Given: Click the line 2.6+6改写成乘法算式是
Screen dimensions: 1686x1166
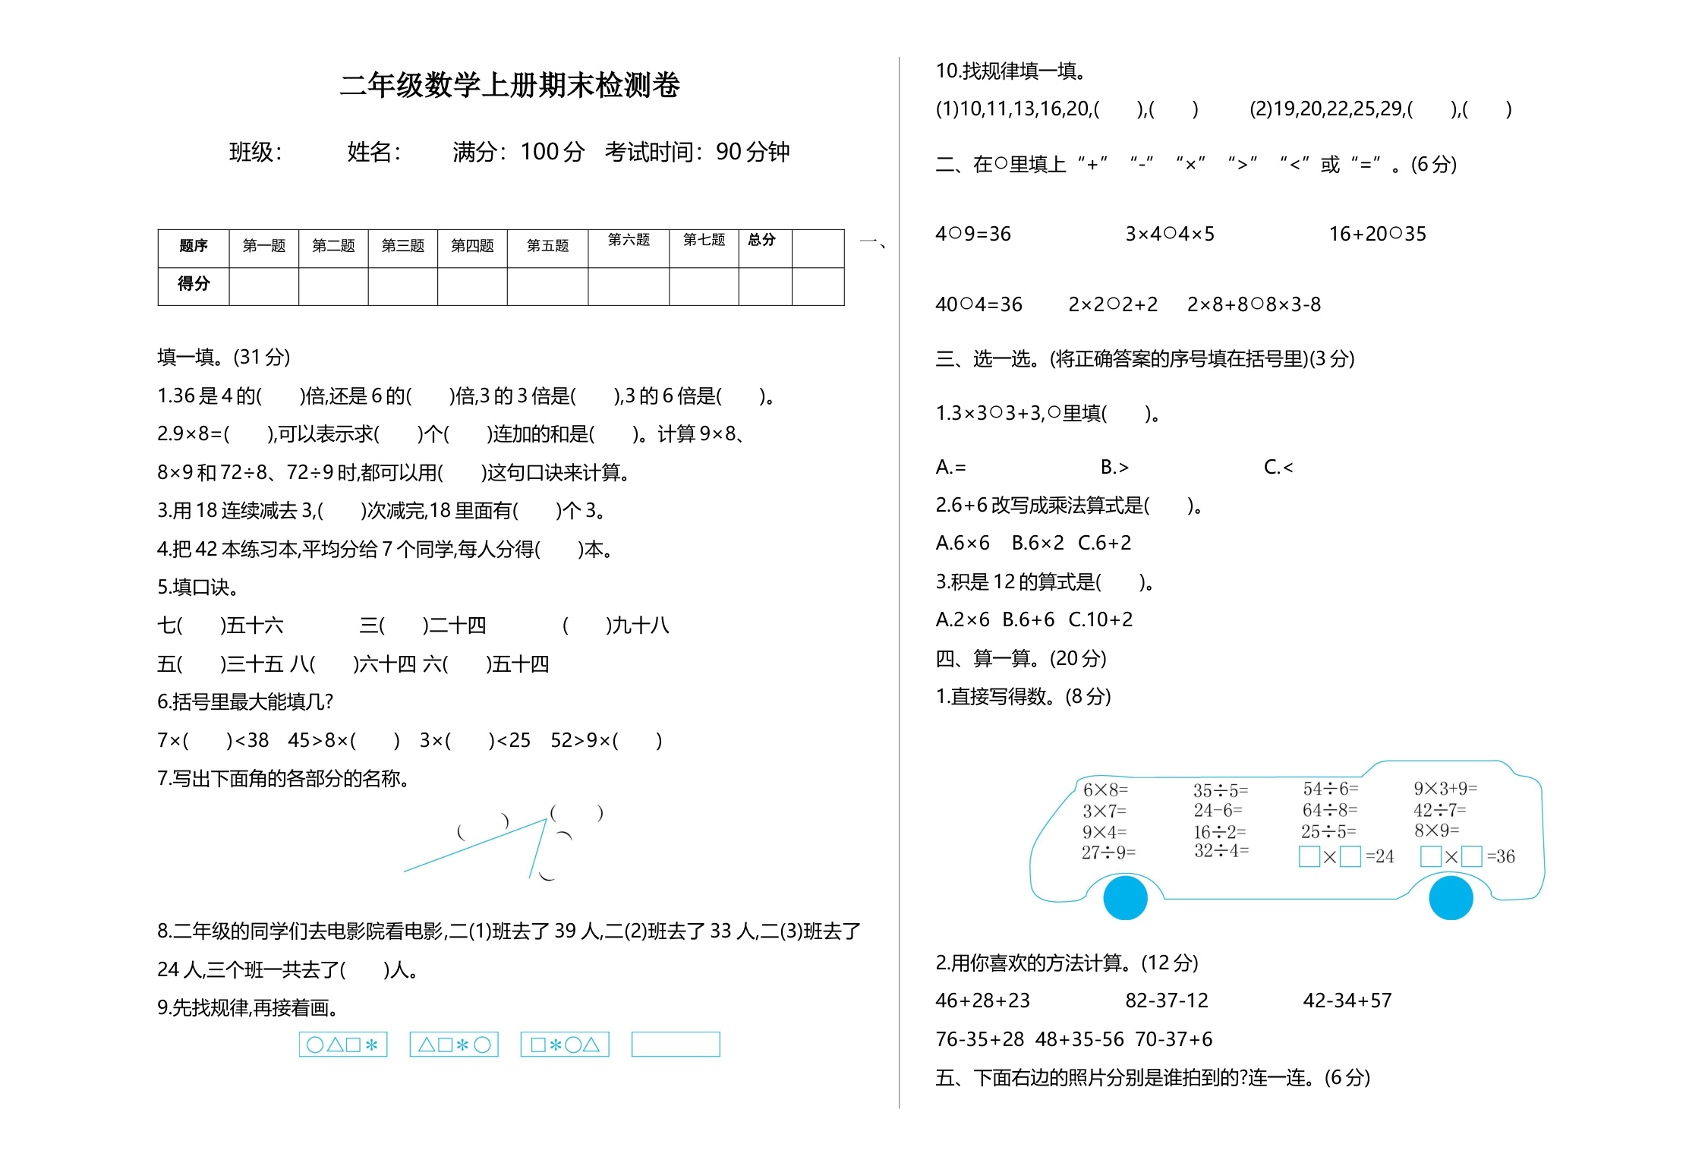Looking at the screenshot, I should (1069, 505).
